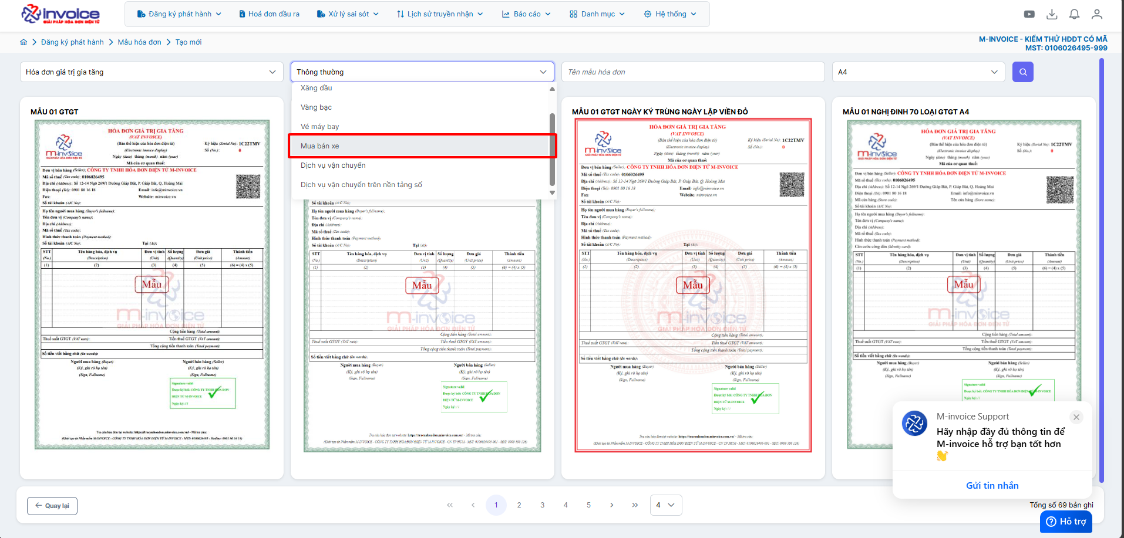The height and width of the screenshot is (538, 1124).
Task: Jump to last page double-arrow
Action: 635,505
